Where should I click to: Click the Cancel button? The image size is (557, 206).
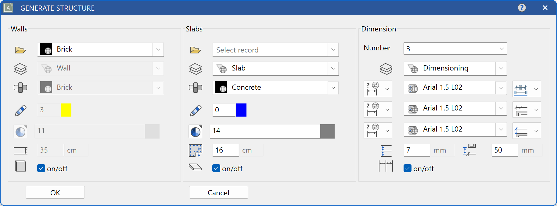click(x=218, y=193)
